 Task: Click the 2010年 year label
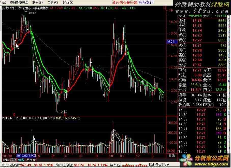click(x=7, y=156)
